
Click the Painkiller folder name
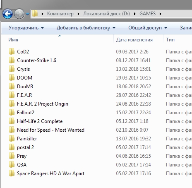point(27,139)
